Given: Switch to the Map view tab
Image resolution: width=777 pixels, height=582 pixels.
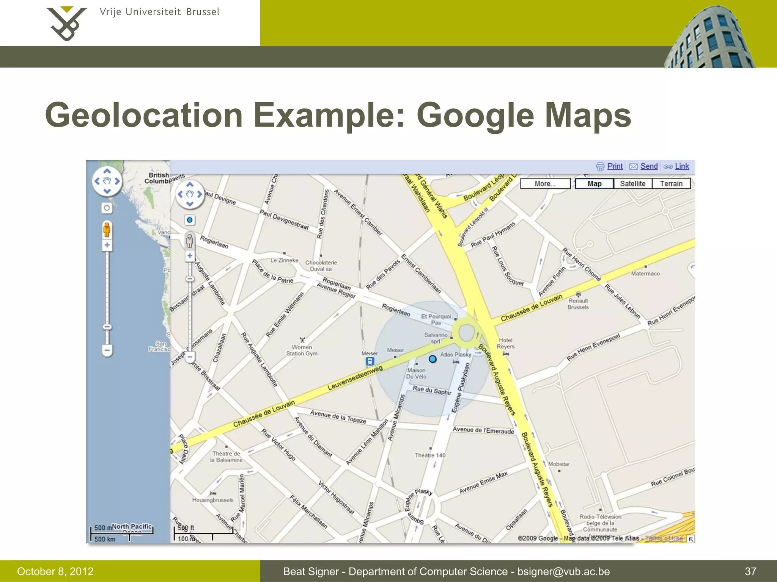Looking at the screenshot, I should [x=594, y=183].
